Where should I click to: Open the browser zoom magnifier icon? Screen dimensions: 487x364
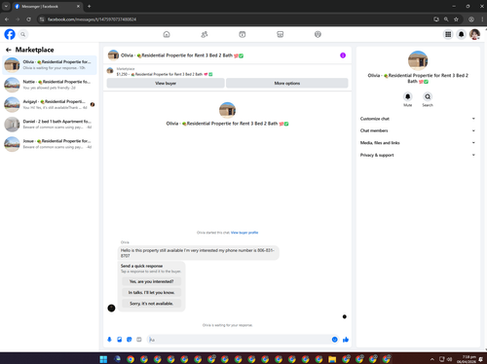[446, 19]
